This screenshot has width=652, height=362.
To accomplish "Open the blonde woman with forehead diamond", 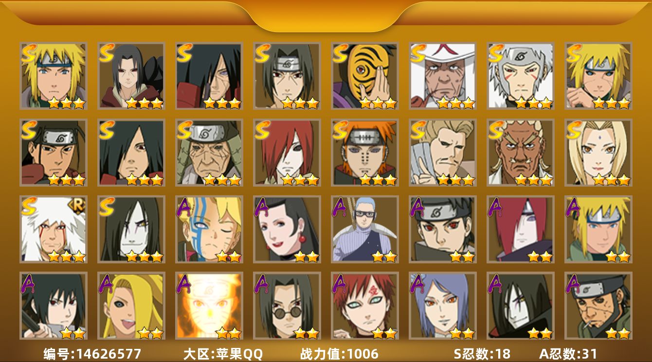I will [598, 153].
